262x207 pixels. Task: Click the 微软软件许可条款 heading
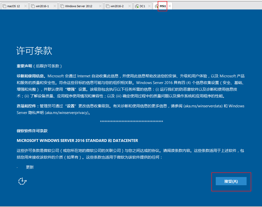(x=32, y=131)
